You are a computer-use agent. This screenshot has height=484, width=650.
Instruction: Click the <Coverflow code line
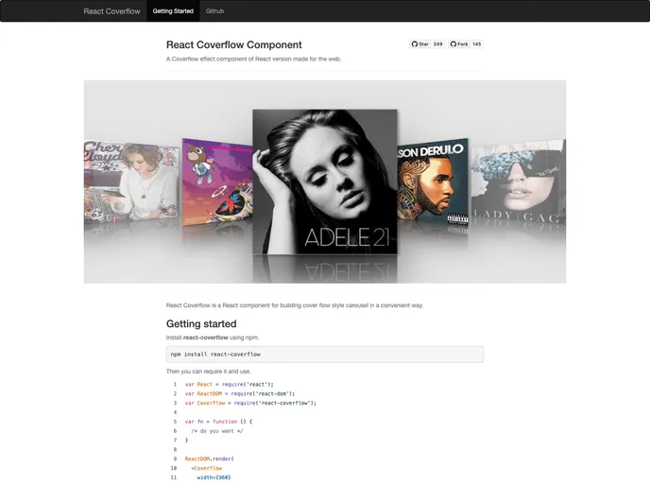click(207, 468)
